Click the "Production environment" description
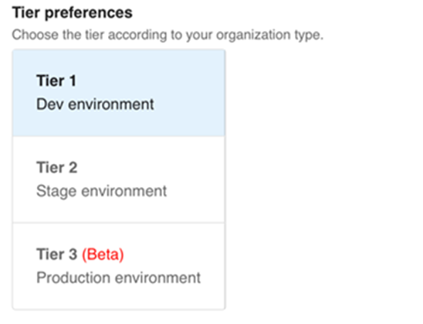The width and height of the screenshot is (423, 324). pos(118,278)
